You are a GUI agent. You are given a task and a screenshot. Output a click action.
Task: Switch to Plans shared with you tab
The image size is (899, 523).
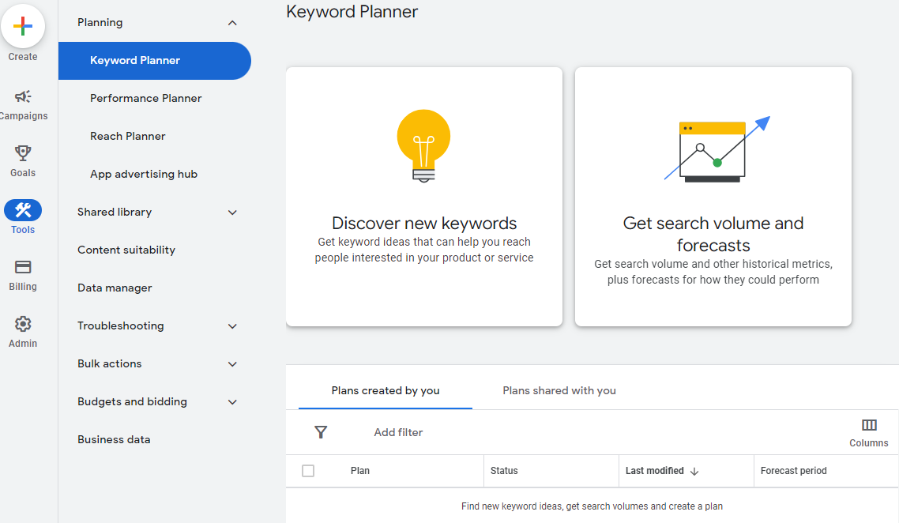(559, 390)
